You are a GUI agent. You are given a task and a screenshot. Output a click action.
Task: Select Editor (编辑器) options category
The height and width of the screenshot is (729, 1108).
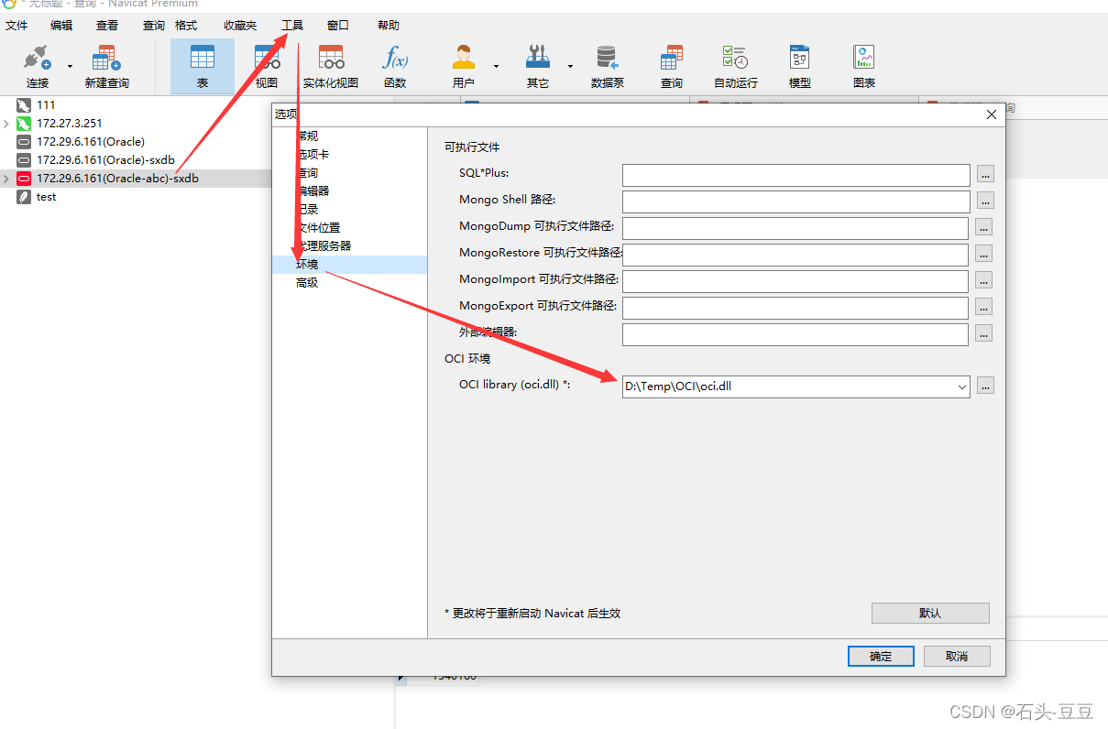(x=313, y=191)
